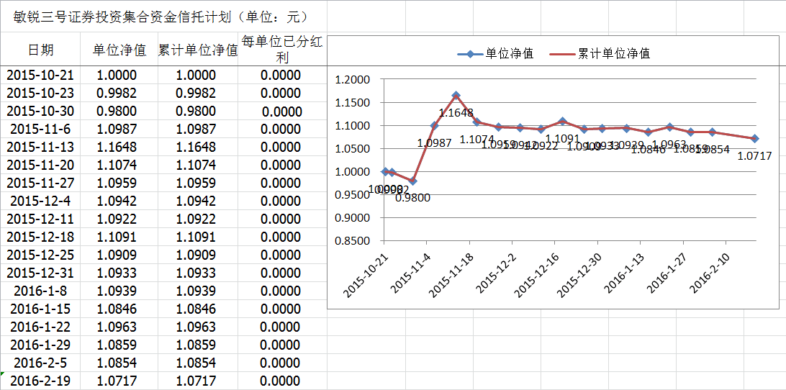Click the 1.0987 data label in the chart

point(434,143)
